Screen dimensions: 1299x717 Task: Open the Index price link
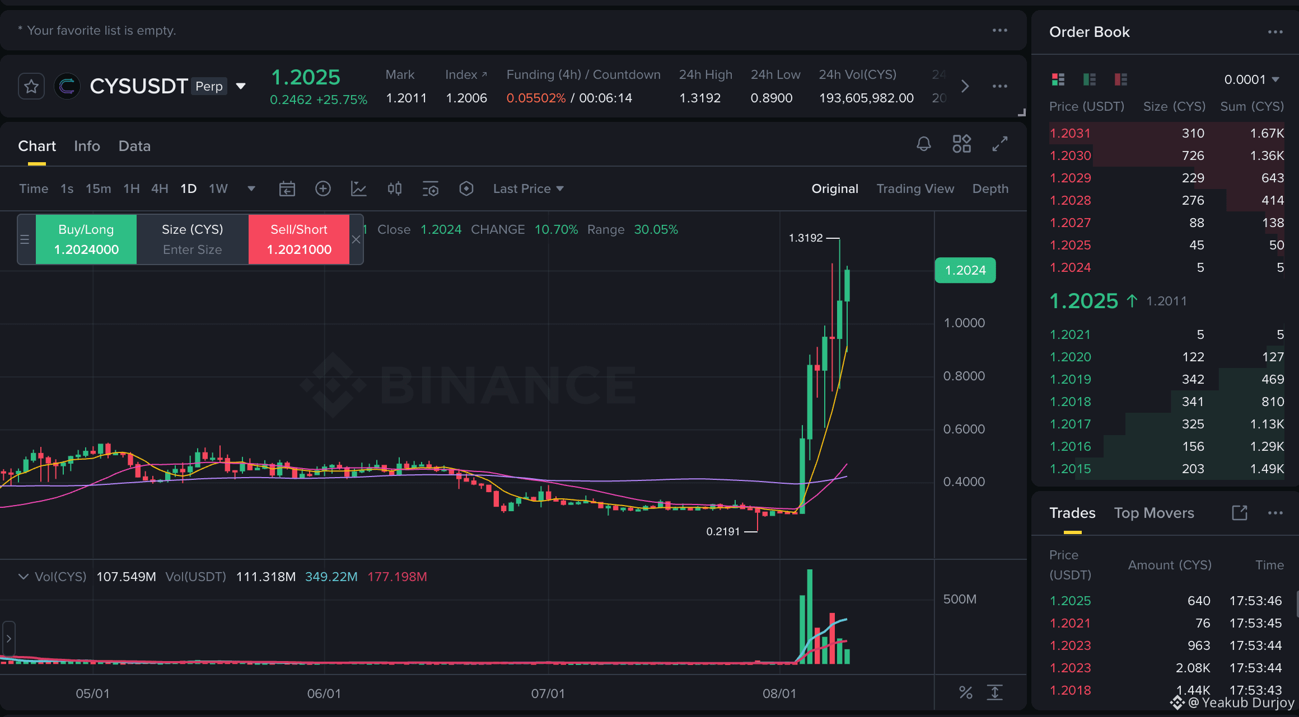pyautogui.click(x=466, y=74)
